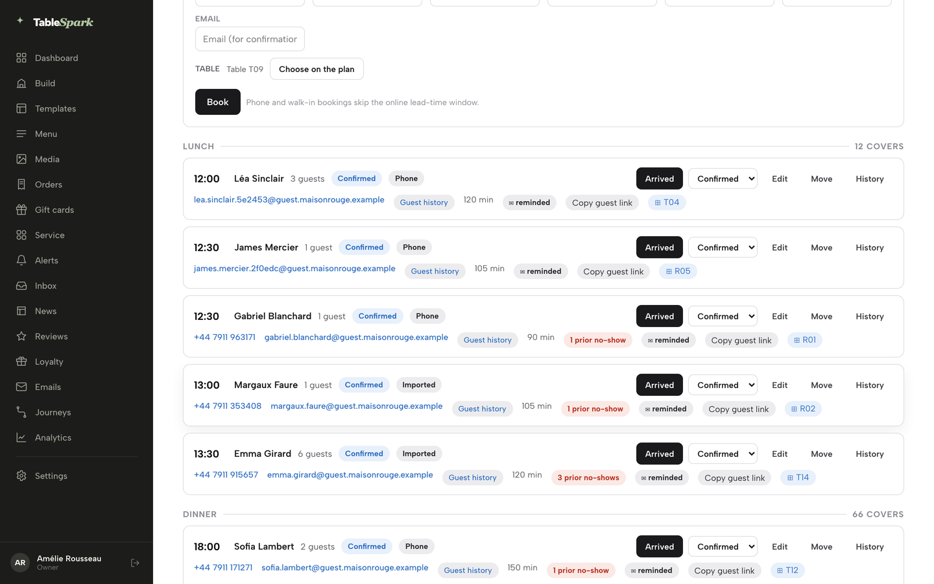Open Gabriel Blanchard's email address link

point(356,337)
